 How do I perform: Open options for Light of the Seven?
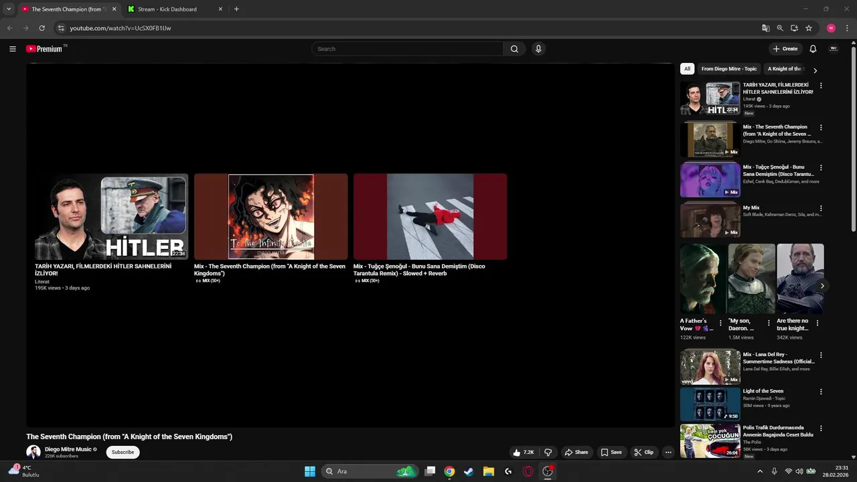(x=821, y=392)
